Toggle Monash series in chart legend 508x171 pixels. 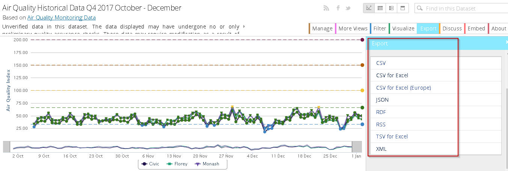pos(207,164)
